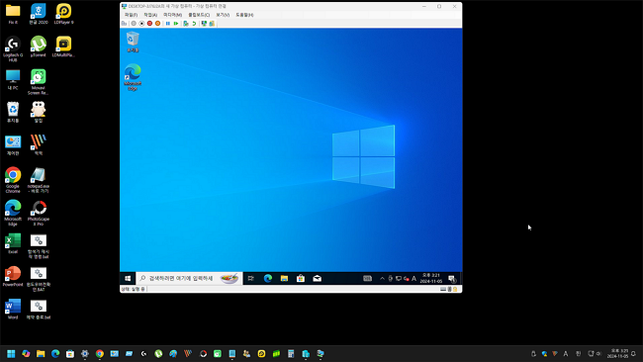
Task: Click the green Reset VM icon
Action: pos(176,24)
